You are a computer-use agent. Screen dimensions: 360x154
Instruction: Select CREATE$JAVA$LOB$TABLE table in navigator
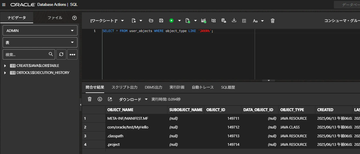coord(38,66)
